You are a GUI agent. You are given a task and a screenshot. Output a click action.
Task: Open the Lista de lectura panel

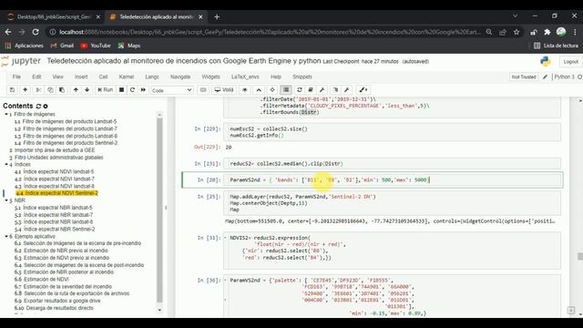pos(557,46)
